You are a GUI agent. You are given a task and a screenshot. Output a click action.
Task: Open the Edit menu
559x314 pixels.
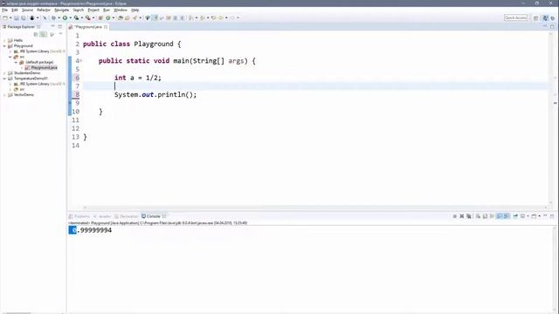tap(15, 10)
